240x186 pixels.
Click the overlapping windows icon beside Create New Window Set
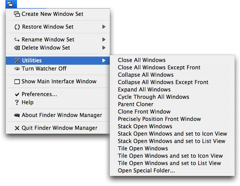click(x=17, y=14)
